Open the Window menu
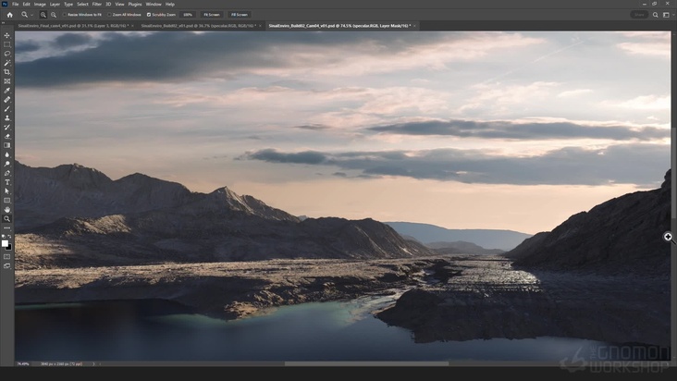This screenshot has width=677, height=381. (x=154, y=5)
